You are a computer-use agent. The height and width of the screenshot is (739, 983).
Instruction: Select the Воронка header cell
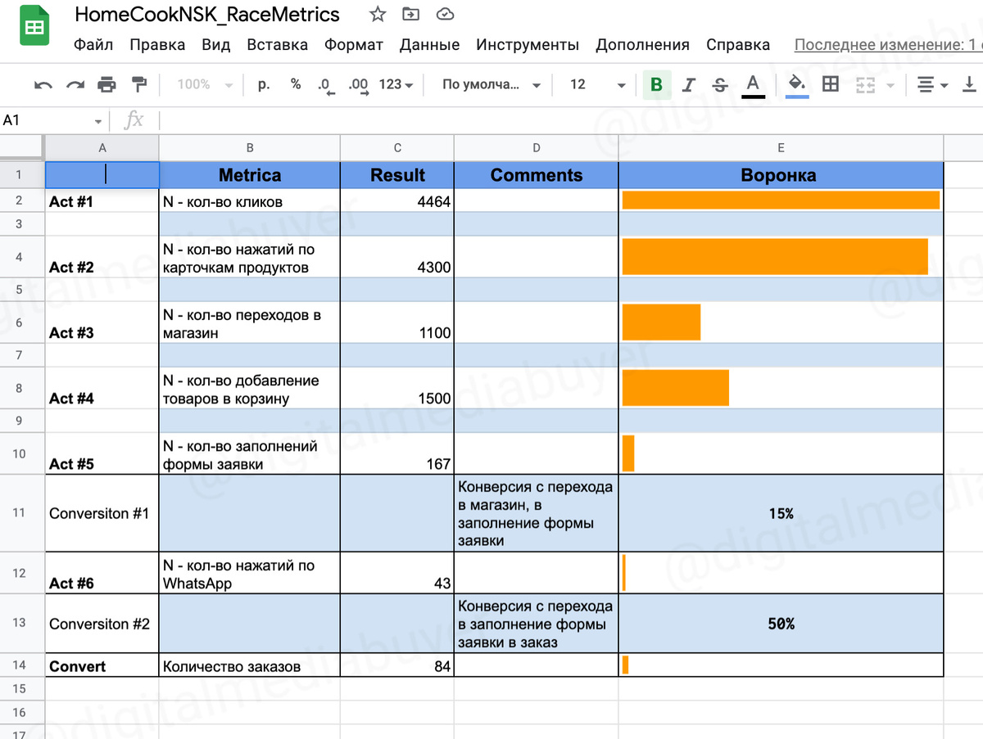pyautogui.click(x=781, y=175)
